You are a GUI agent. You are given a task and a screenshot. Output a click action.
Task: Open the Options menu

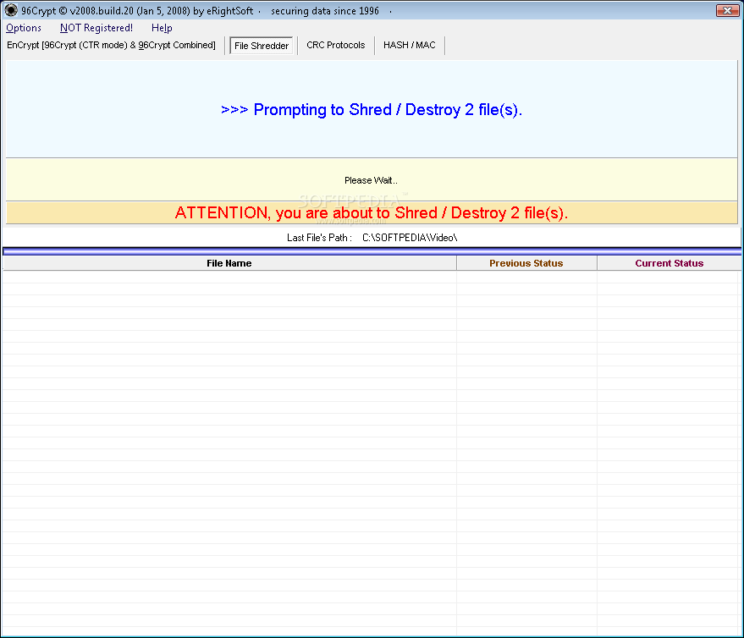(23, 28)
